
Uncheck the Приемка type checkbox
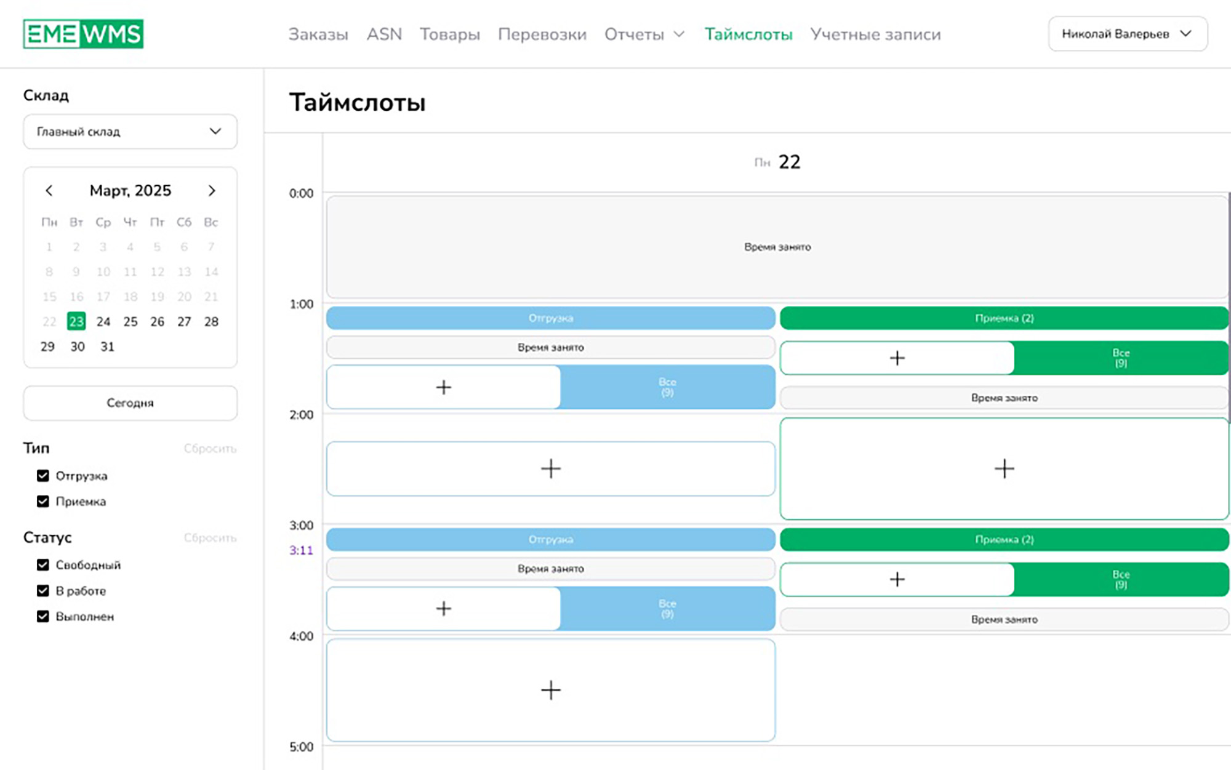pyautogui.click(x=43, y=502)
